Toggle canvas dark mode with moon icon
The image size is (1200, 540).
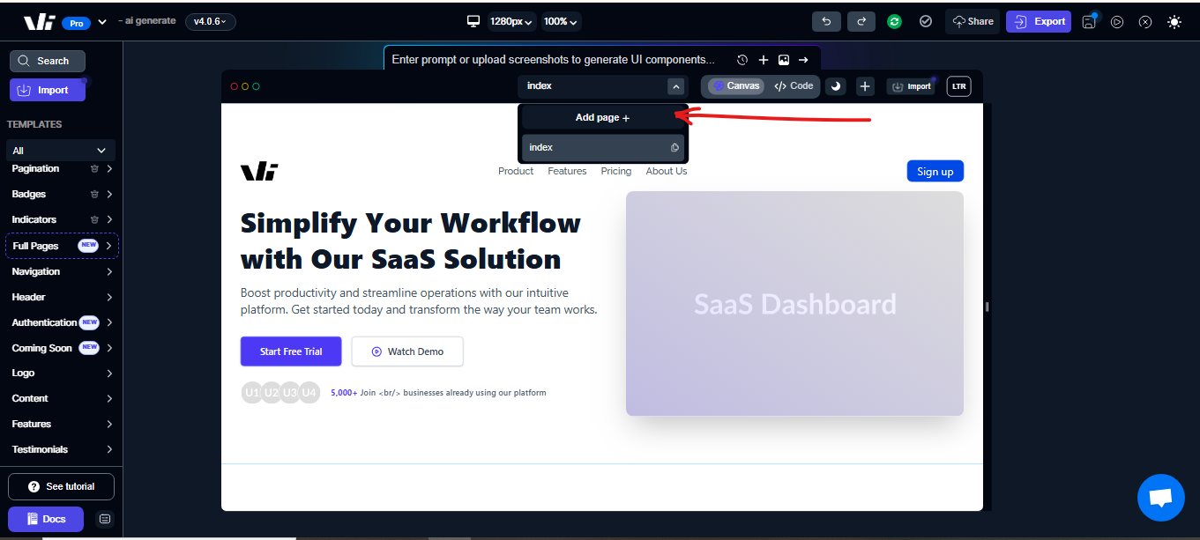[x=835, y=86]
